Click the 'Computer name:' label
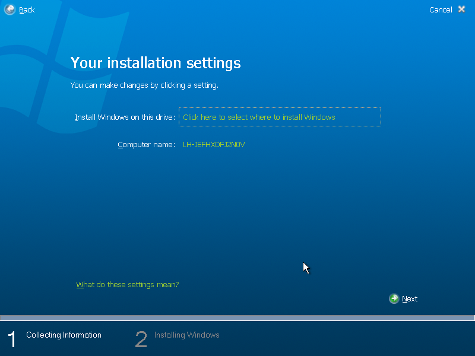475x356 pixels. click(x=146, y=145)
